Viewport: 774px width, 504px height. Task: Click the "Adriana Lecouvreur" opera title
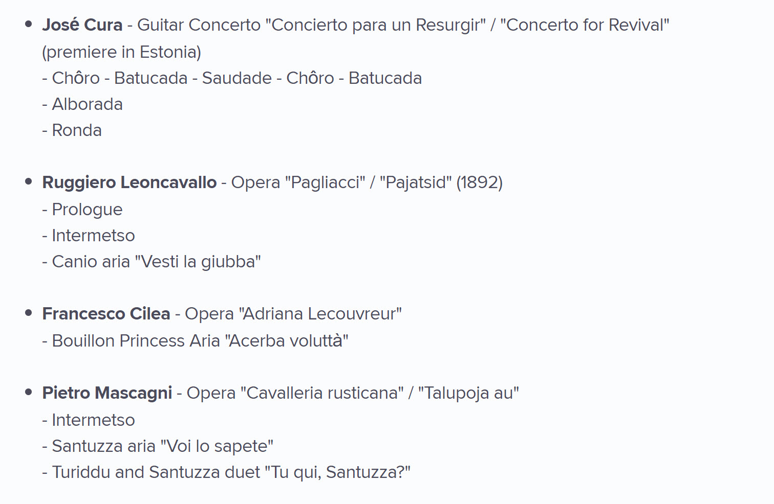click(x=320, y=313)
